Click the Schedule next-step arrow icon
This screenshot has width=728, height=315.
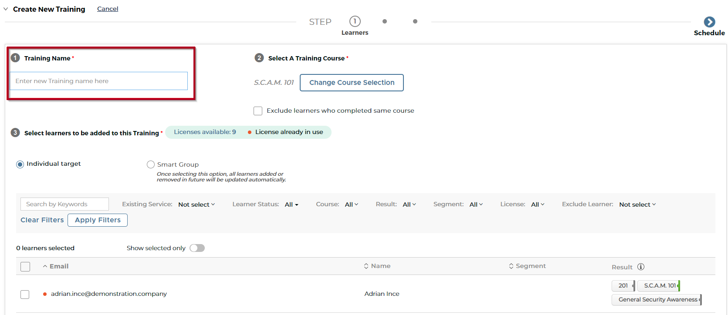tap(709, 22)
